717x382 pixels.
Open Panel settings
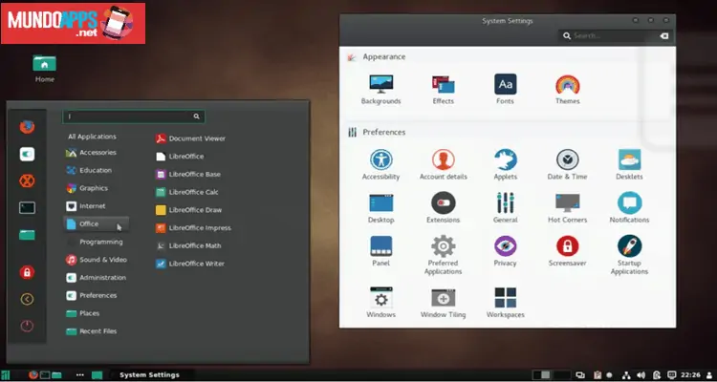[x=380, y=251]
